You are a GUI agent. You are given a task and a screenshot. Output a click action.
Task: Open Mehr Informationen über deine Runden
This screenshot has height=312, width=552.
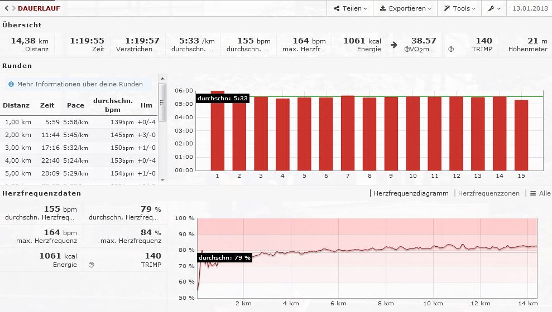point(80,84)
